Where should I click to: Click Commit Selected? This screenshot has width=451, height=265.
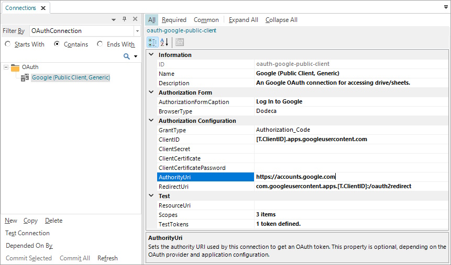tap(29, 258)
